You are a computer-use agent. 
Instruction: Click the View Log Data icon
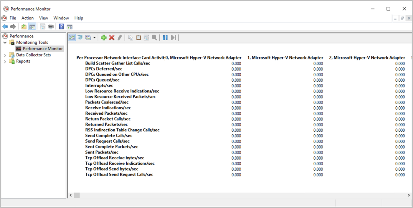(80, 38)
